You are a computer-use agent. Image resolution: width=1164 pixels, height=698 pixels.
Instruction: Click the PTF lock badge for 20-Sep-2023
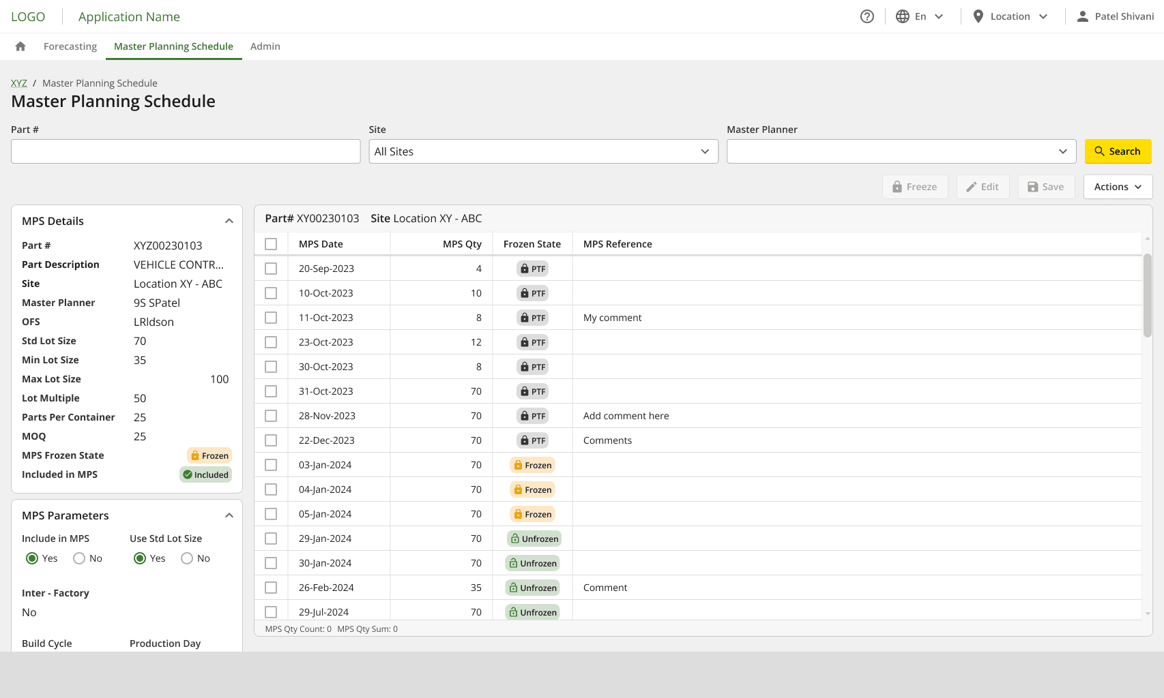pos(533,269)
